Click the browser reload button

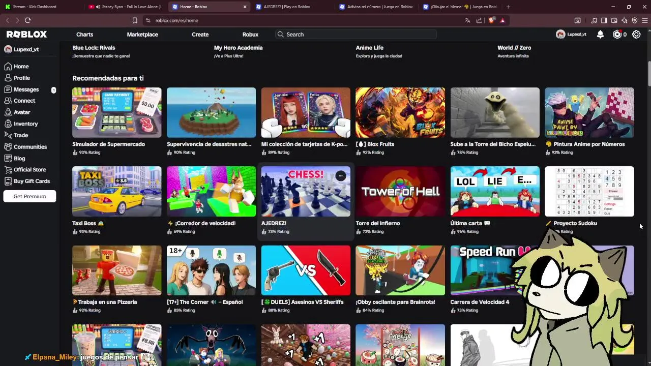(x=27, y=20)
